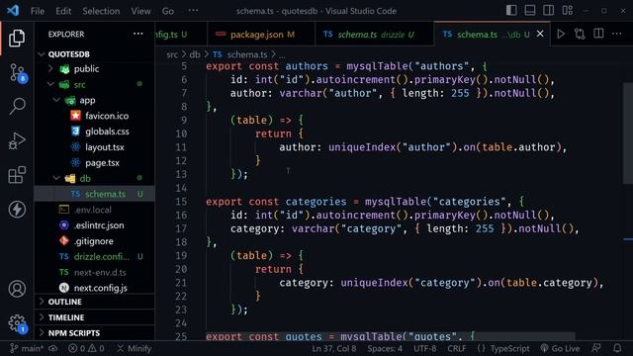Synchronize changes cloud icon in status bar

(x=52, y=348)
